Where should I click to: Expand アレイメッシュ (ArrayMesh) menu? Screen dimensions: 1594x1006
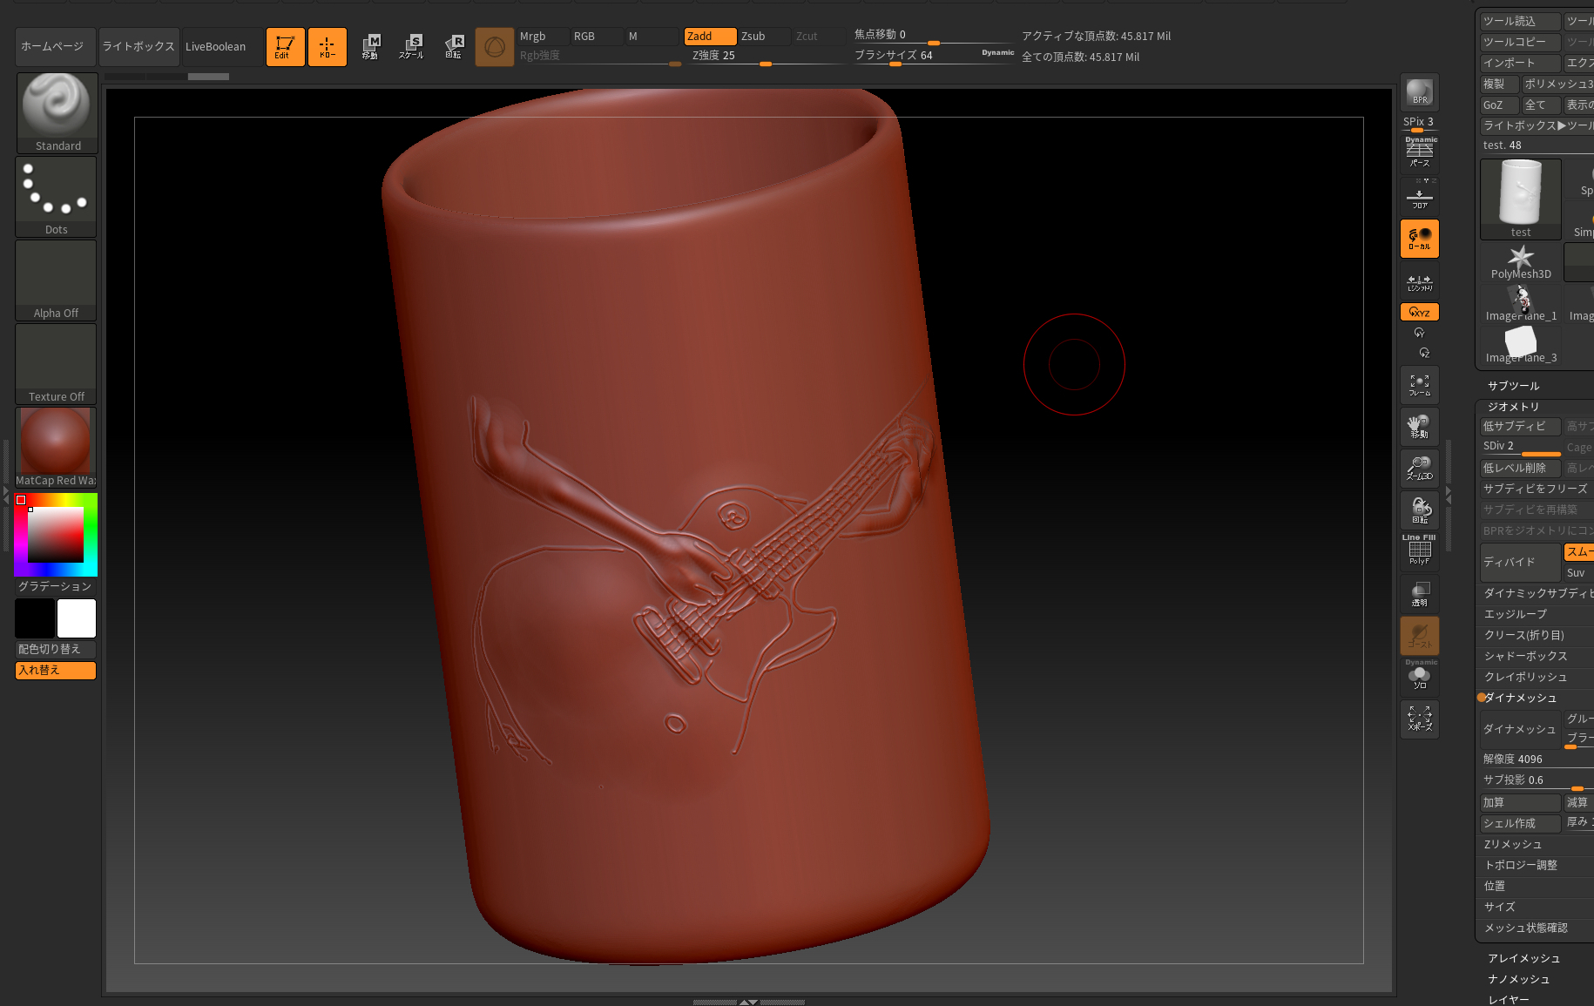(x=1524, y=958)
